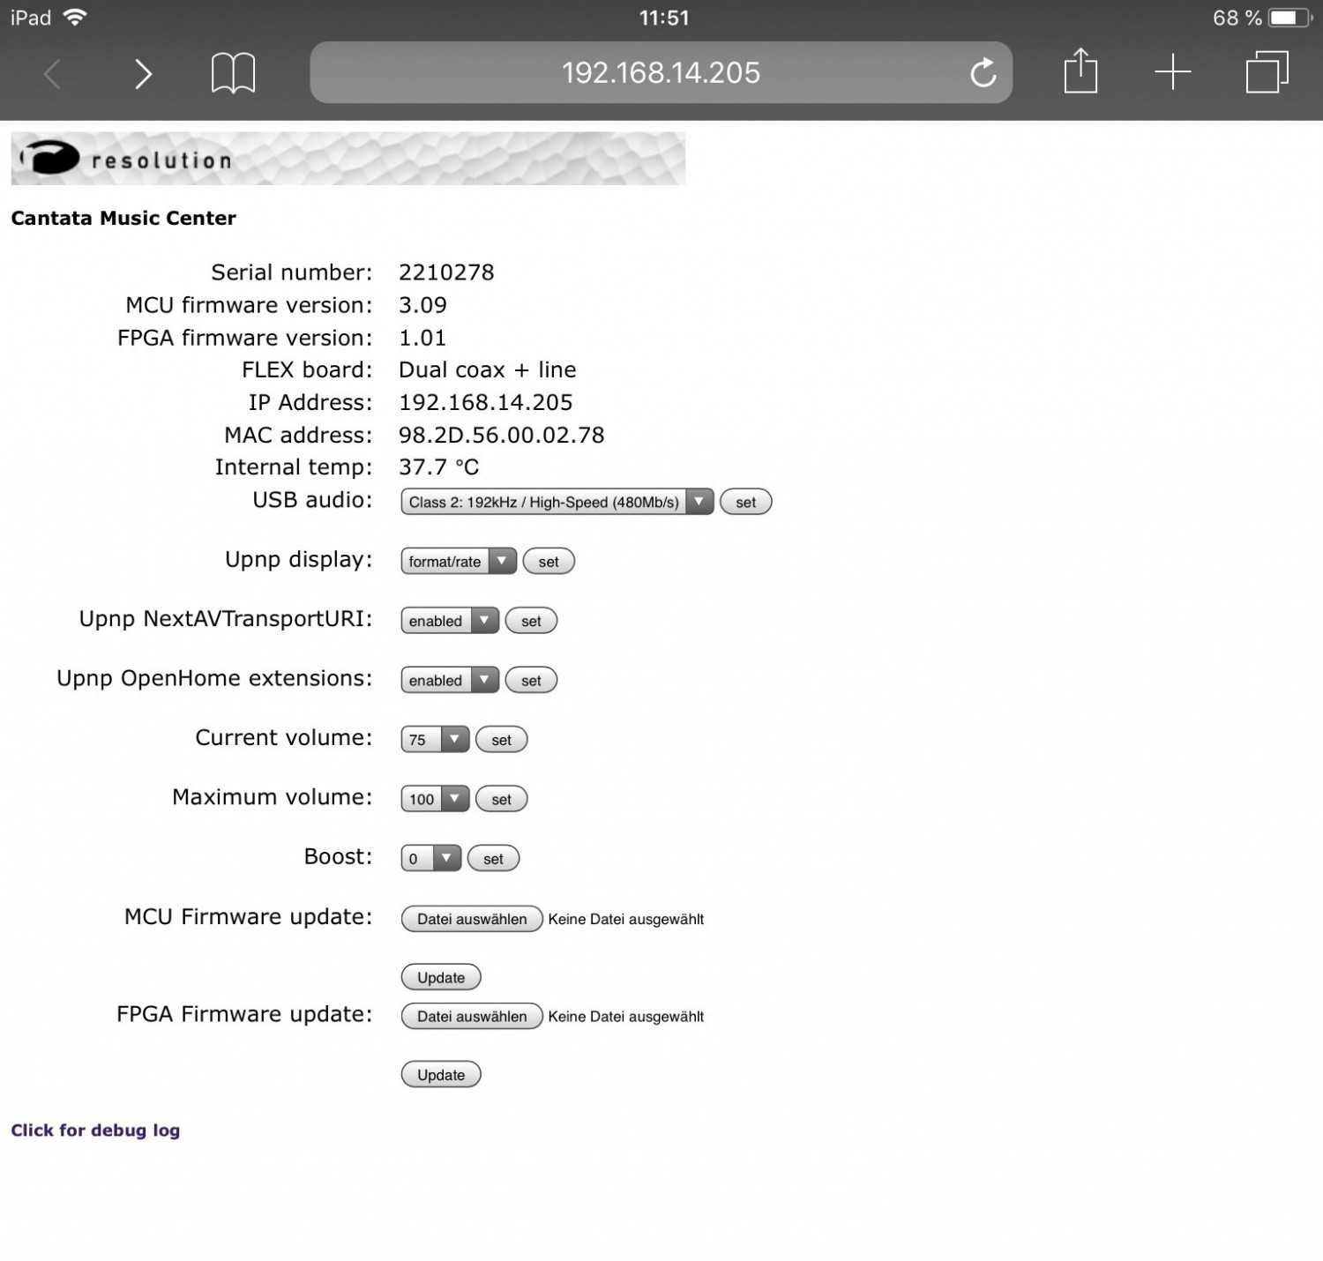The height and width of the screenshot is (1261, 1323).
Task: Click set next to Boost
Action: click(x=493, y=859)
